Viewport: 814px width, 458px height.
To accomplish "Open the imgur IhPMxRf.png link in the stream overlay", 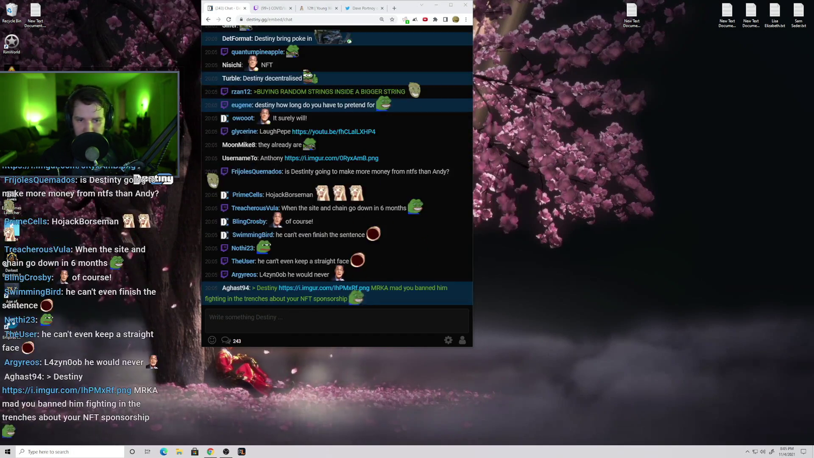I will pos(67,390).
